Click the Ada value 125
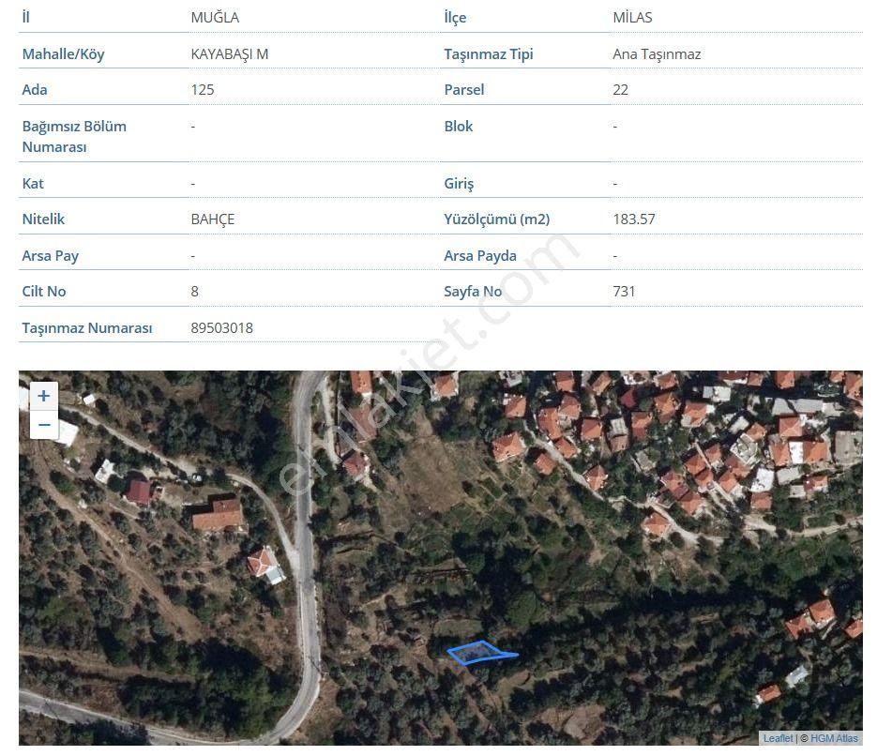 coord(203,89)
